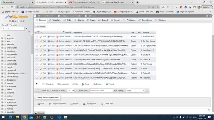Click the pencil Edit icon for admin row
Screen dimensions: 214x120
click(41, 37)
